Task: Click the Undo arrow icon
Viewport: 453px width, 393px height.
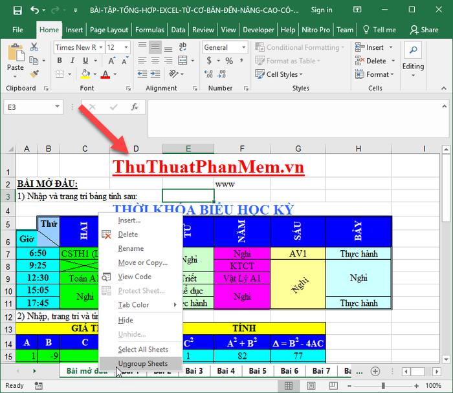Action: [34, 10]
